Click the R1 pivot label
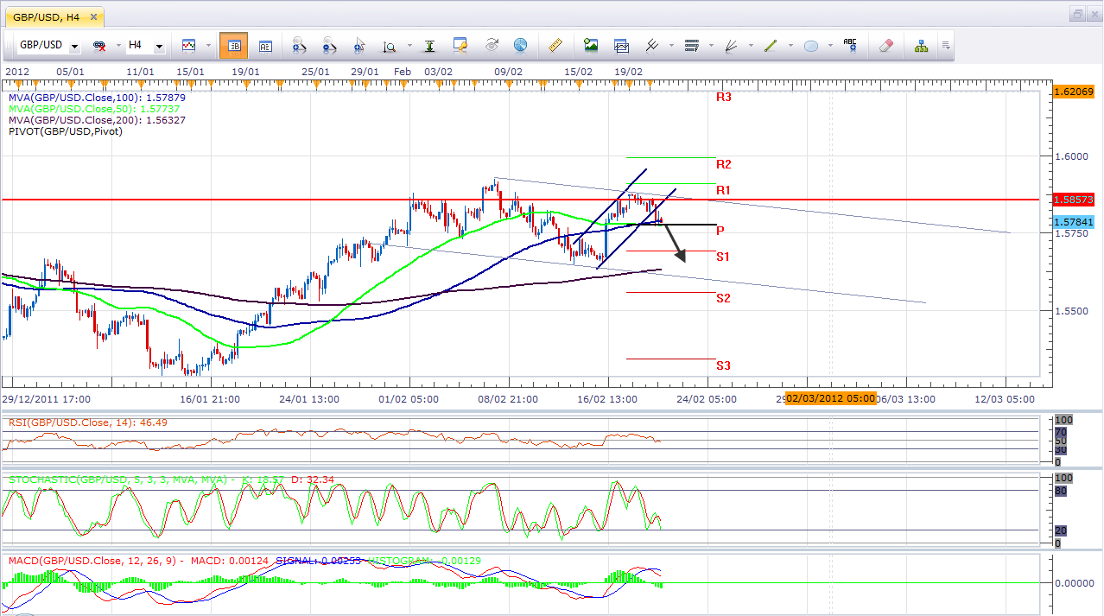The height and width of the screenshot is (616, 1104). tap(724, 190)
